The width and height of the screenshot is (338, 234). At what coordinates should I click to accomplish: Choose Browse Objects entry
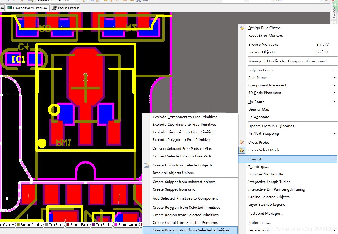287,52
